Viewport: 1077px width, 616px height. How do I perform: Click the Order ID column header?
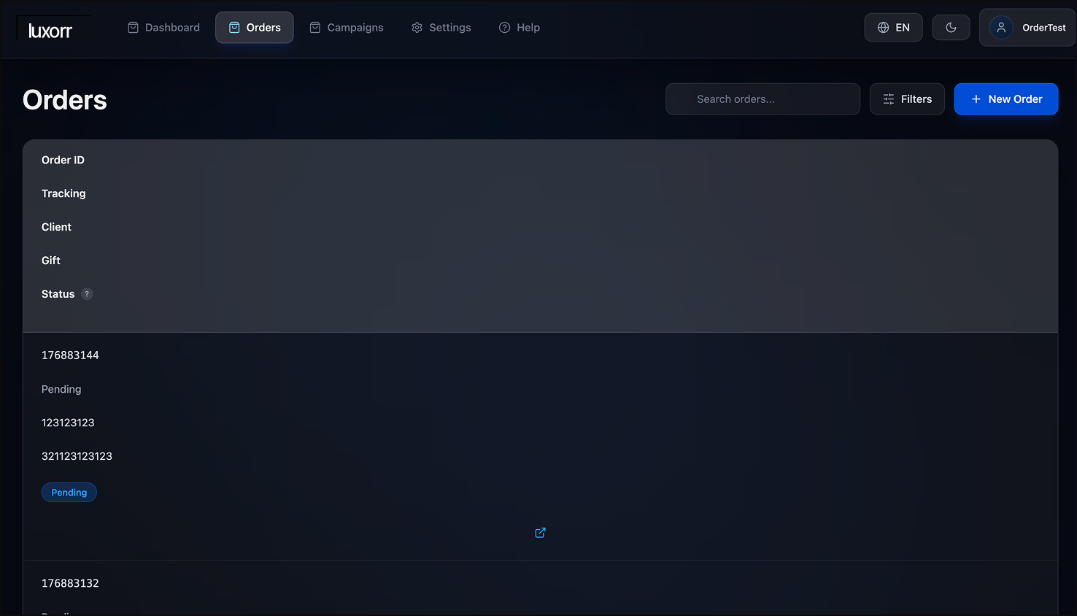(x=63, y=160)
